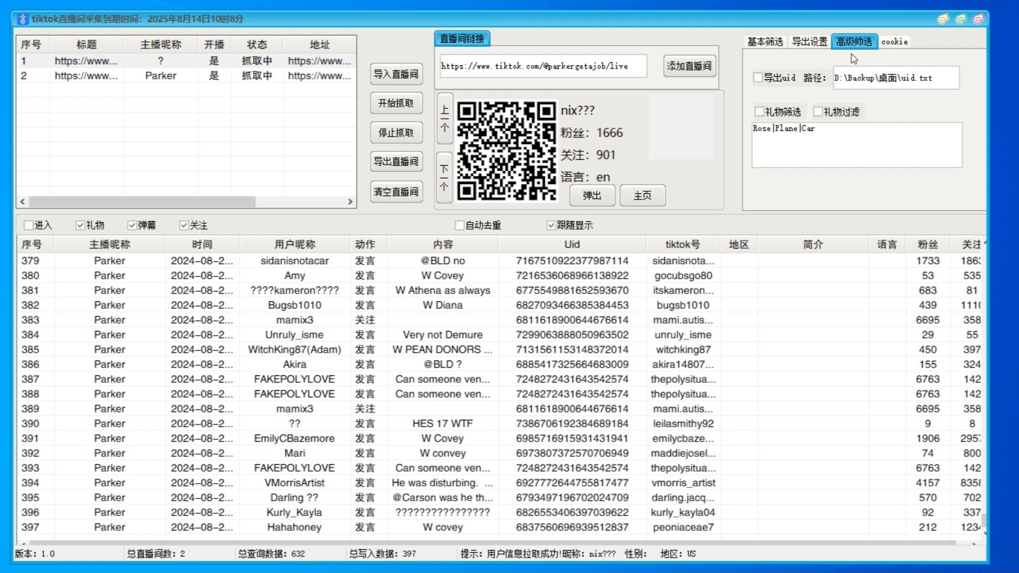Click the 主播昵称 header in room list
Screen dimensions: 1019x573
(x=161, y=44)
